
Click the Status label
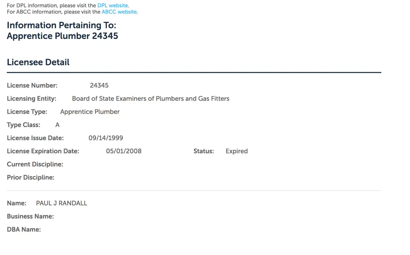pos(204,151)
